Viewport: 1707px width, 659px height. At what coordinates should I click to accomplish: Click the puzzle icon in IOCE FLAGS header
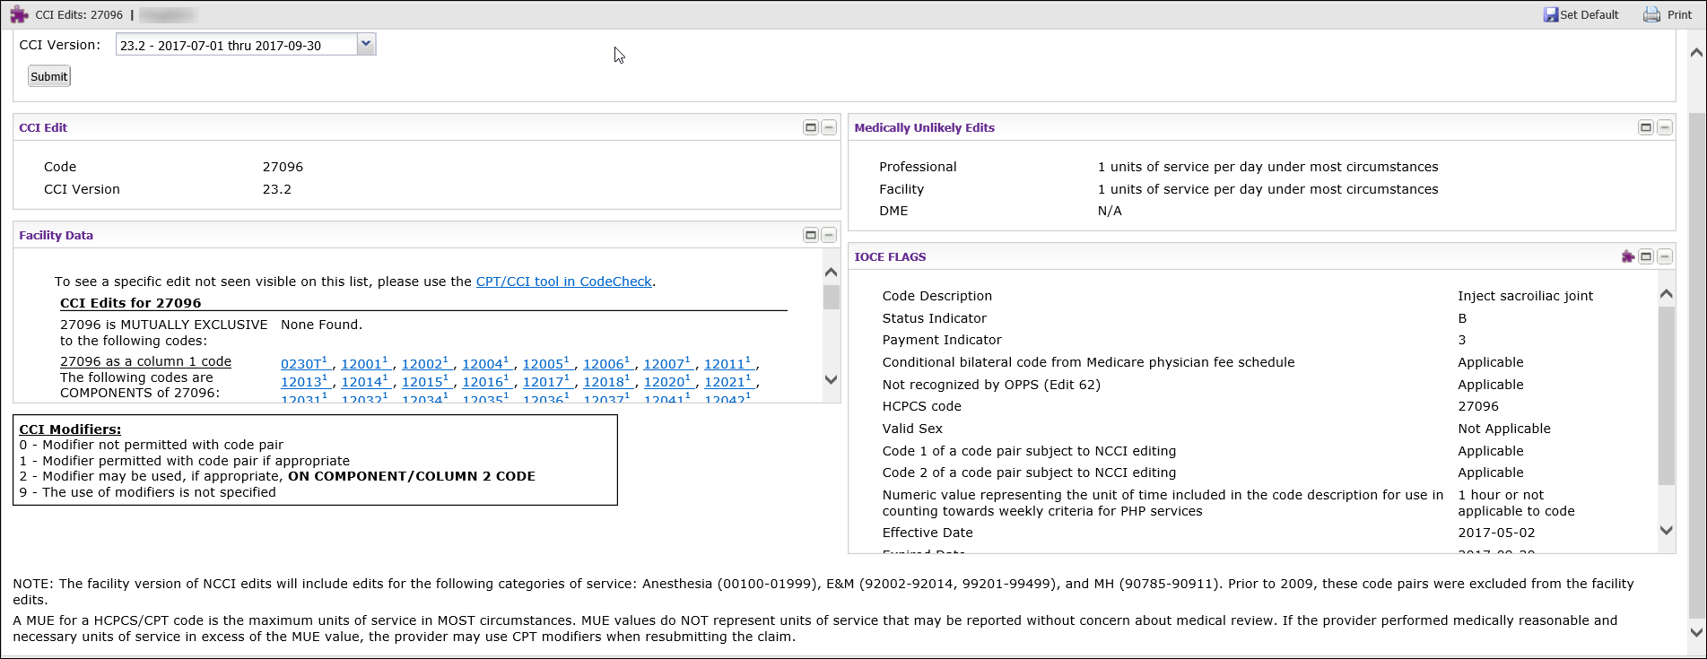coord(1628,256)
